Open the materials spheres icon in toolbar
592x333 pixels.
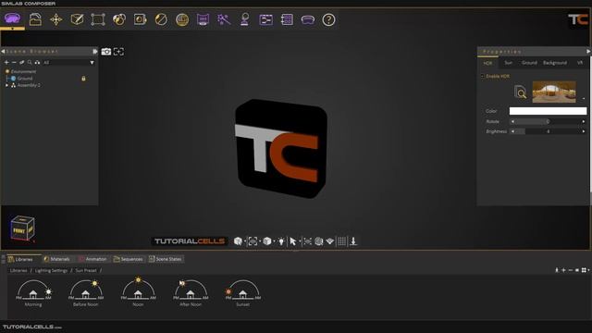pyautogui.click(x=119, y=19)
